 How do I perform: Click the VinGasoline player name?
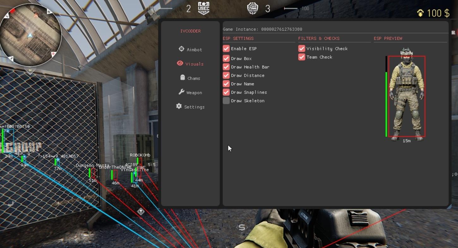135,170
